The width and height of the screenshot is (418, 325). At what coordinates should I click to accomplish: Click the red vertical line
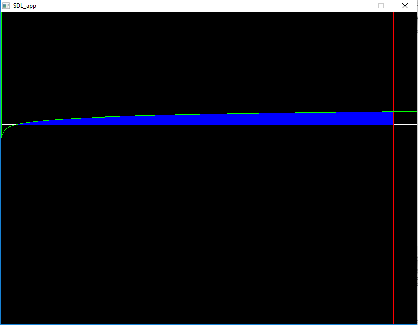coord(16,218)
